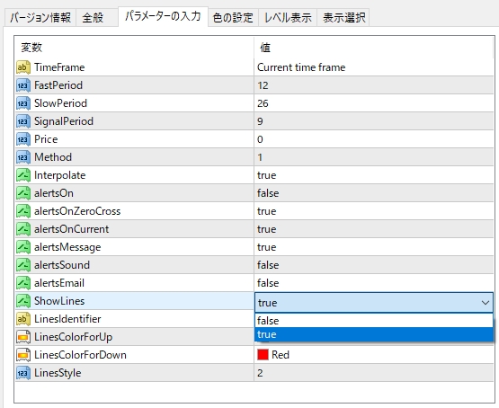The width and height of the screenshot is (499, 408).
Task: Click the SignalPeriod value 9
Action: pyautogui.click(x=260, y=121)
